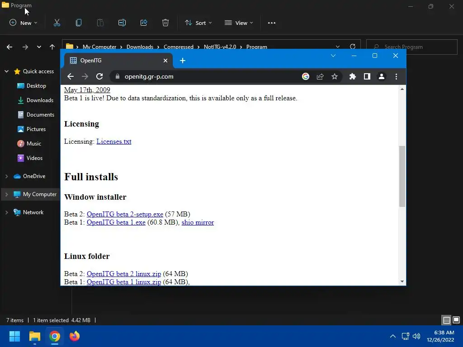This screenshot has width=463, height=347.
Task: Click the Search Program box
Action: click(411, 47)
